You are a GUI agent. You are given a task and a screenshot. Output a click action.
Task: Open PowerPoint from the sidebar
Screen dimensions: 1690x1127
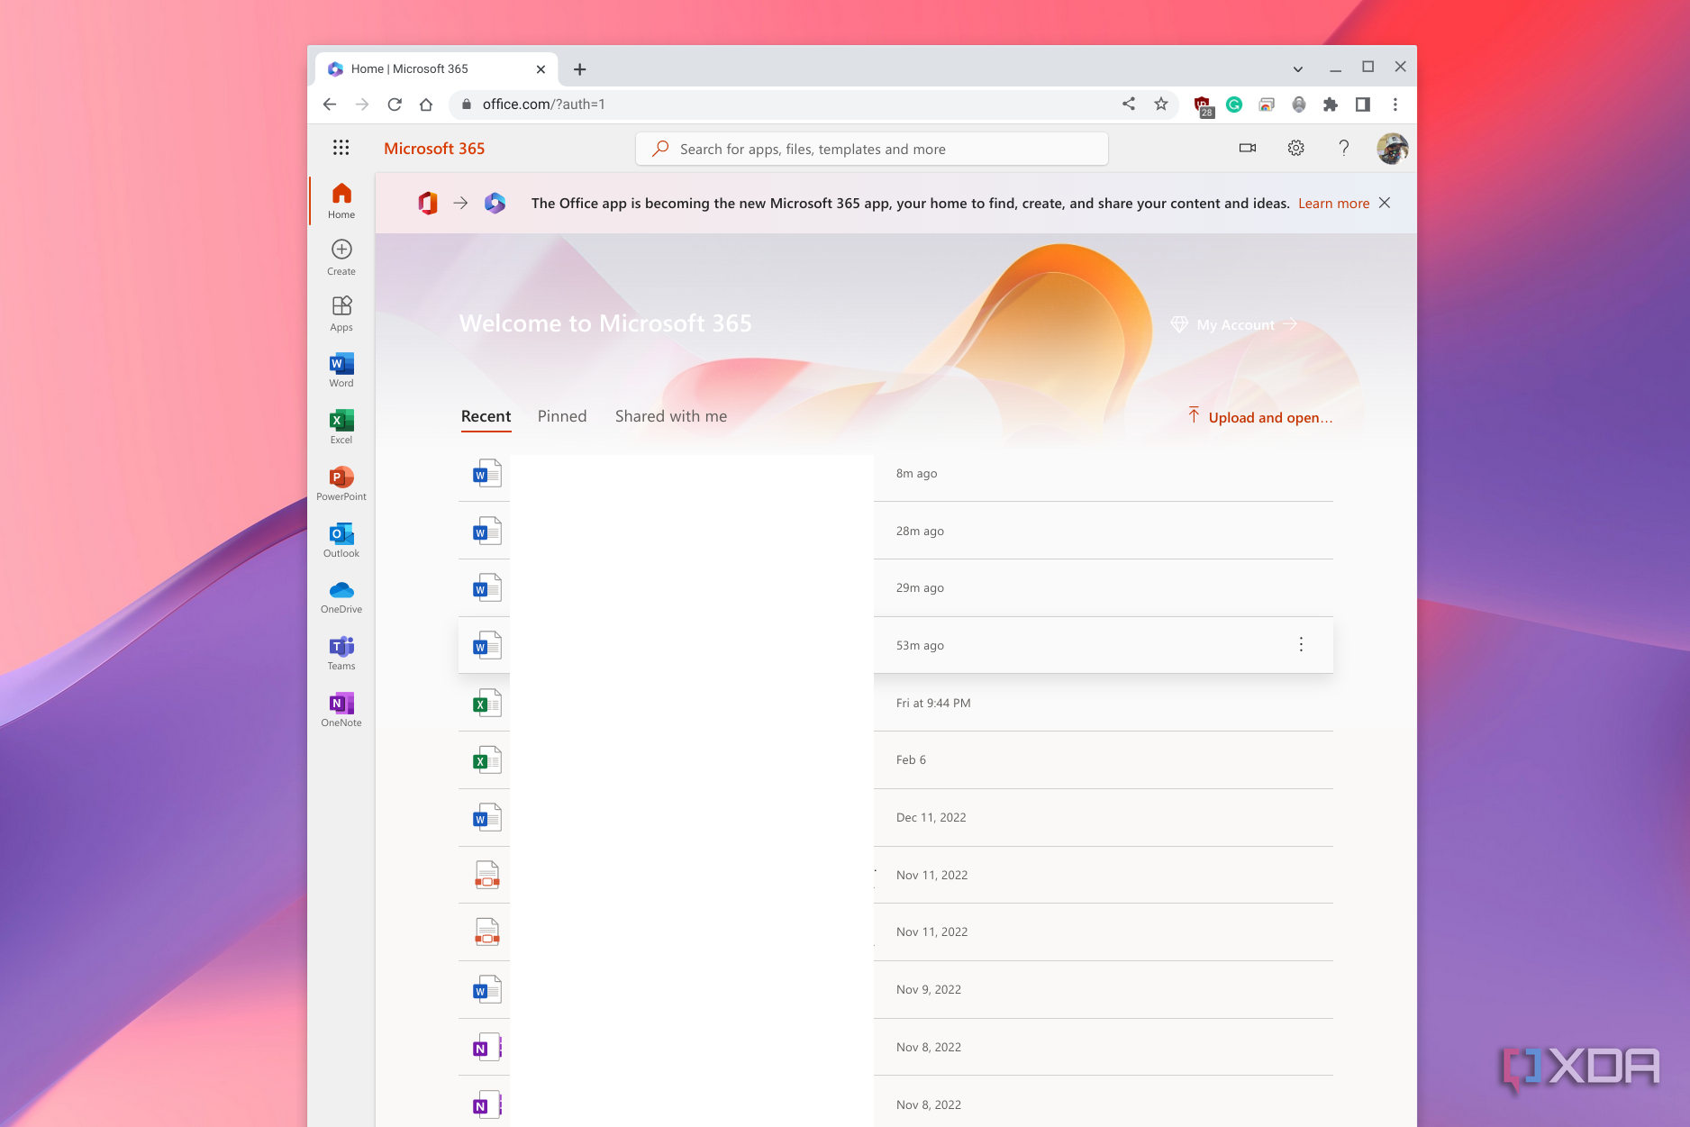coord(341,482)
